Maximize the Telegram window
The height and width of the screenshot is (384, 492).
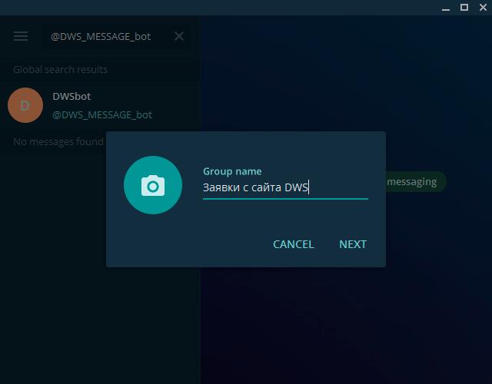pyautogui.click(x=464, y=7)
